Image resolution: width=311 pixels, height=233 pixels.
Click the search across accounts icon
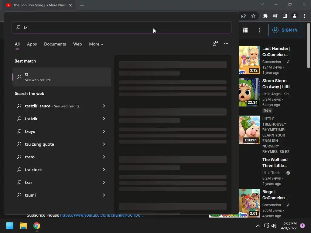pyautogui.click(x=215, y=43)
